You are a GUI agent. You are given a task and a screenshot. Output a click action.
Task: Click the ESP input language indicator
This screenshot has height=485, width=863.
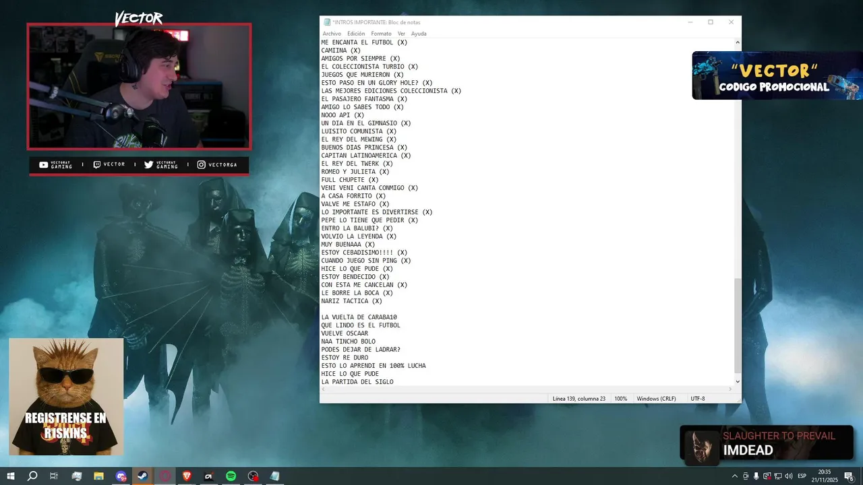tap(802, 476)
